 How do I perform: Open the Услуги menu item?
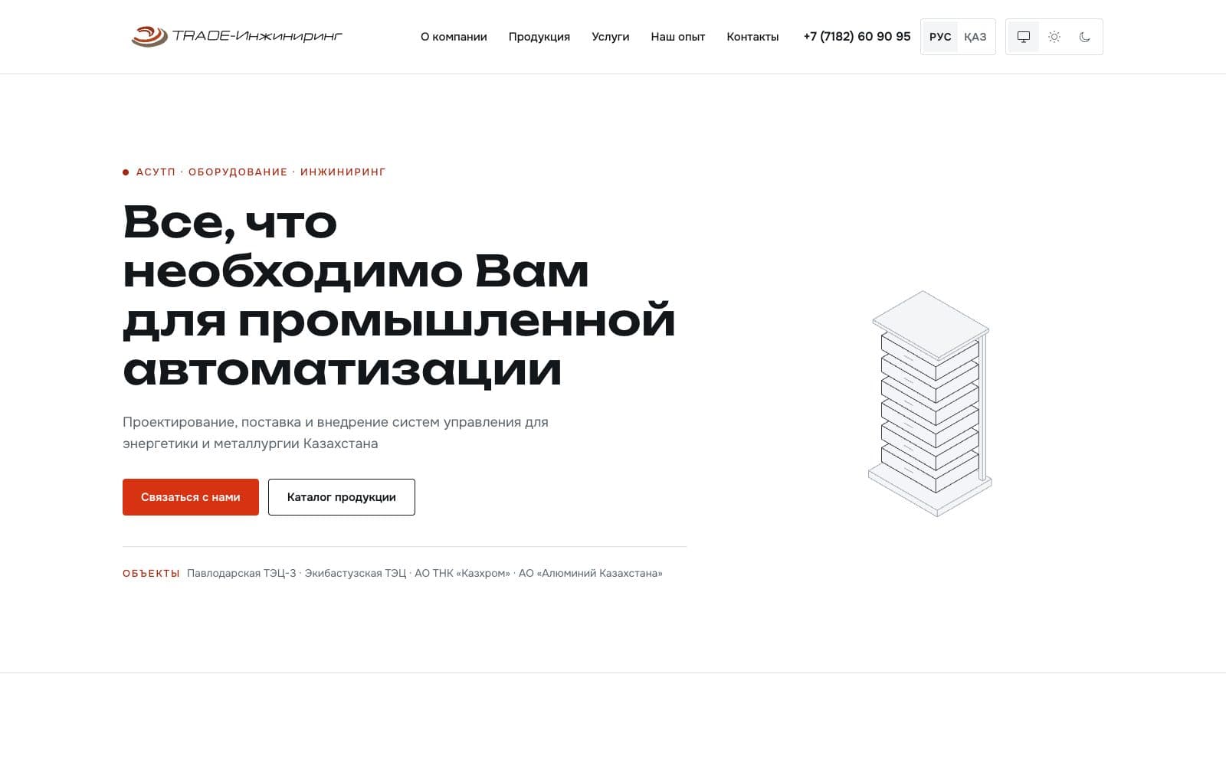click(x=611, y=37)
